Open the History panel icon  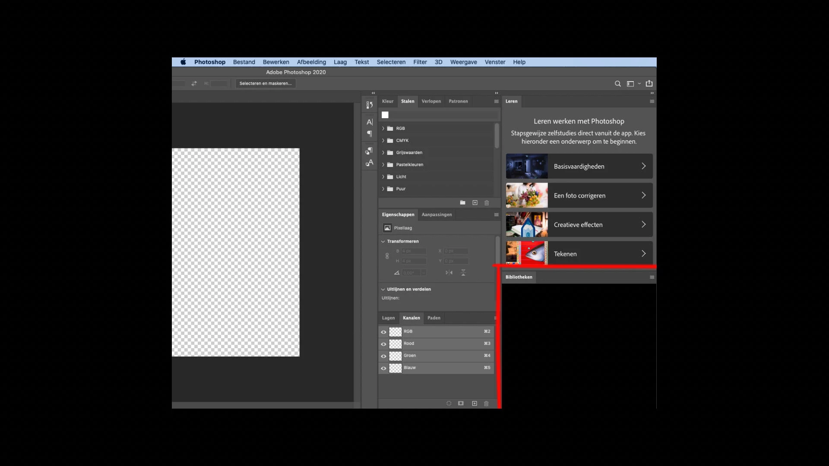tap(369, 105)
